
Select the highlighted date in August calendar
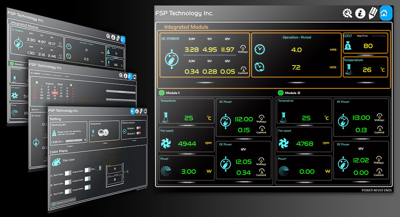(x=55, y=93)
